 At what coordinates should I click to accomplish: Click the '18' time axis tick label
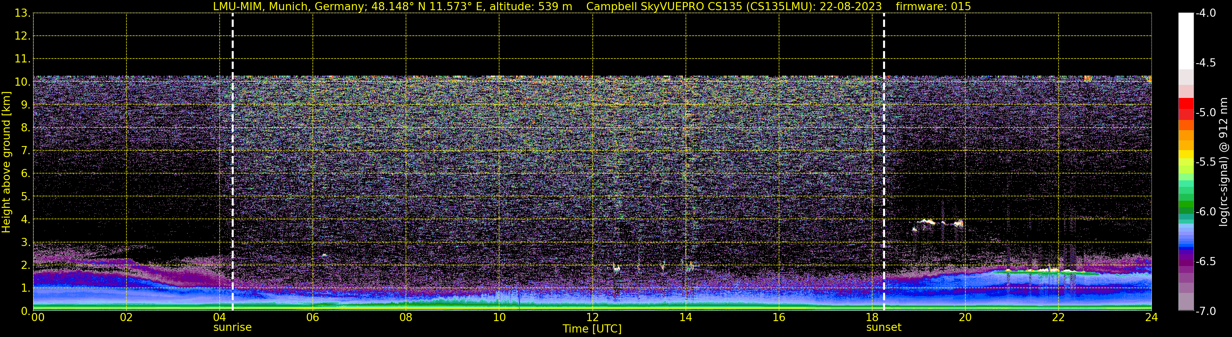coord(872,317)
